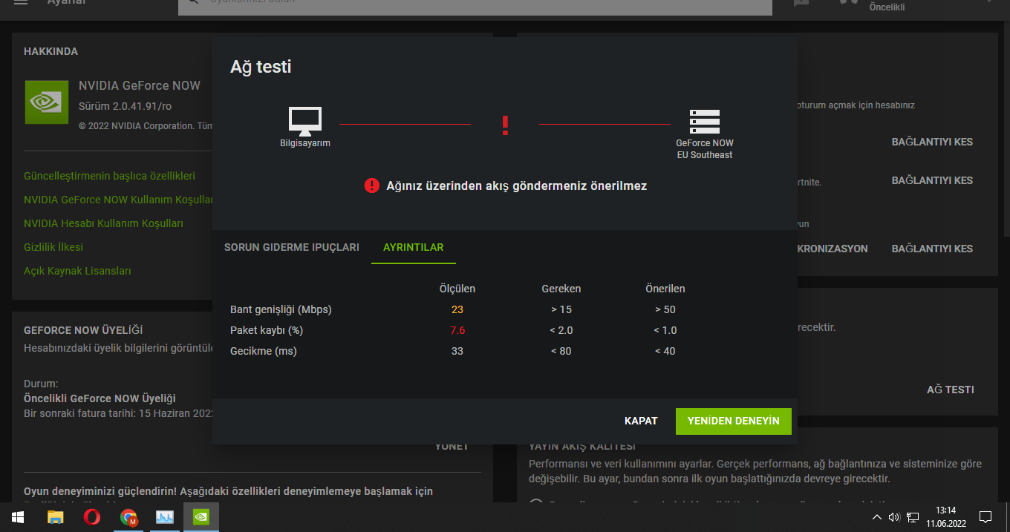
Task: Open NVIDIA Hesabı Kullanım Koşulları link
Action: pos(103,223)
